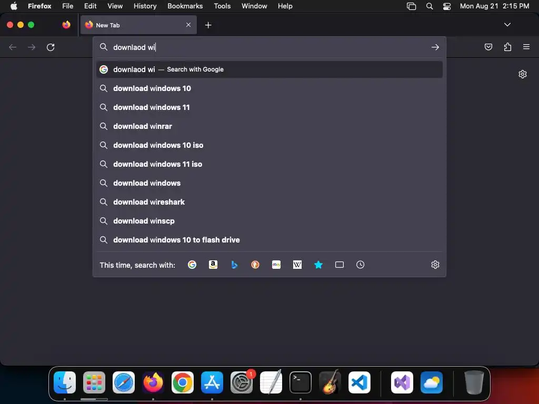Open Spotlight search in menu bar
The width and height of the screenshot is (539, 404).
point(430,6)
